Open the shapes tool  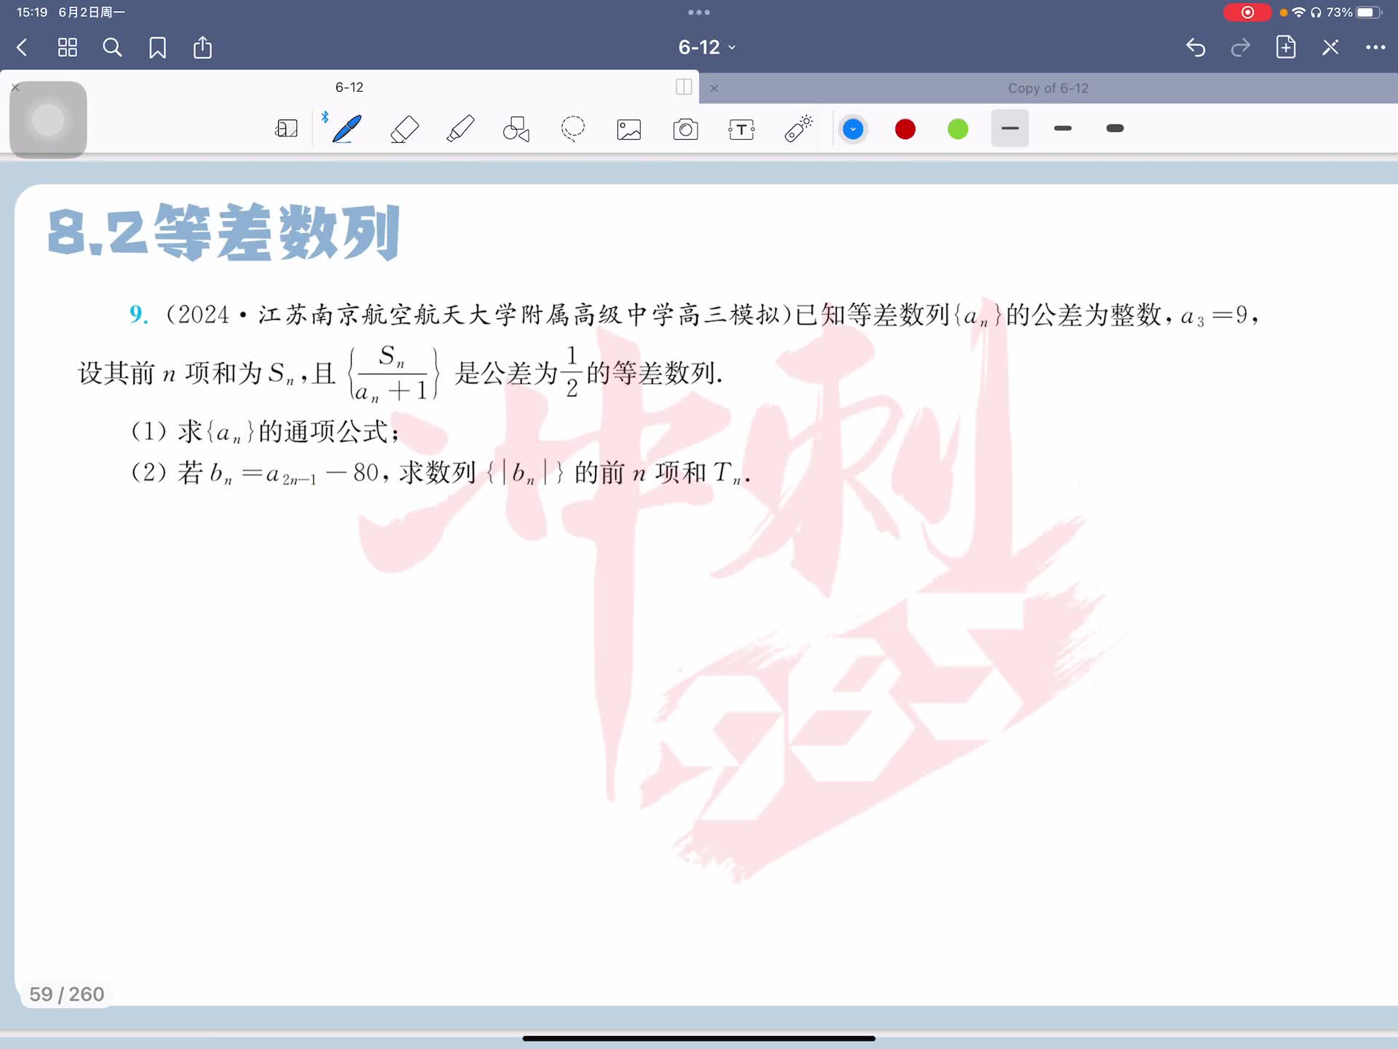point(516,129)
